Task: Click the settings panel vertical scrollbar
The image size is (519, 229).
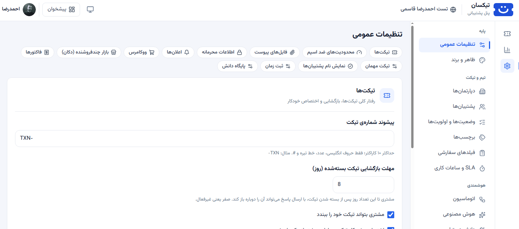Action: [412, 87]
